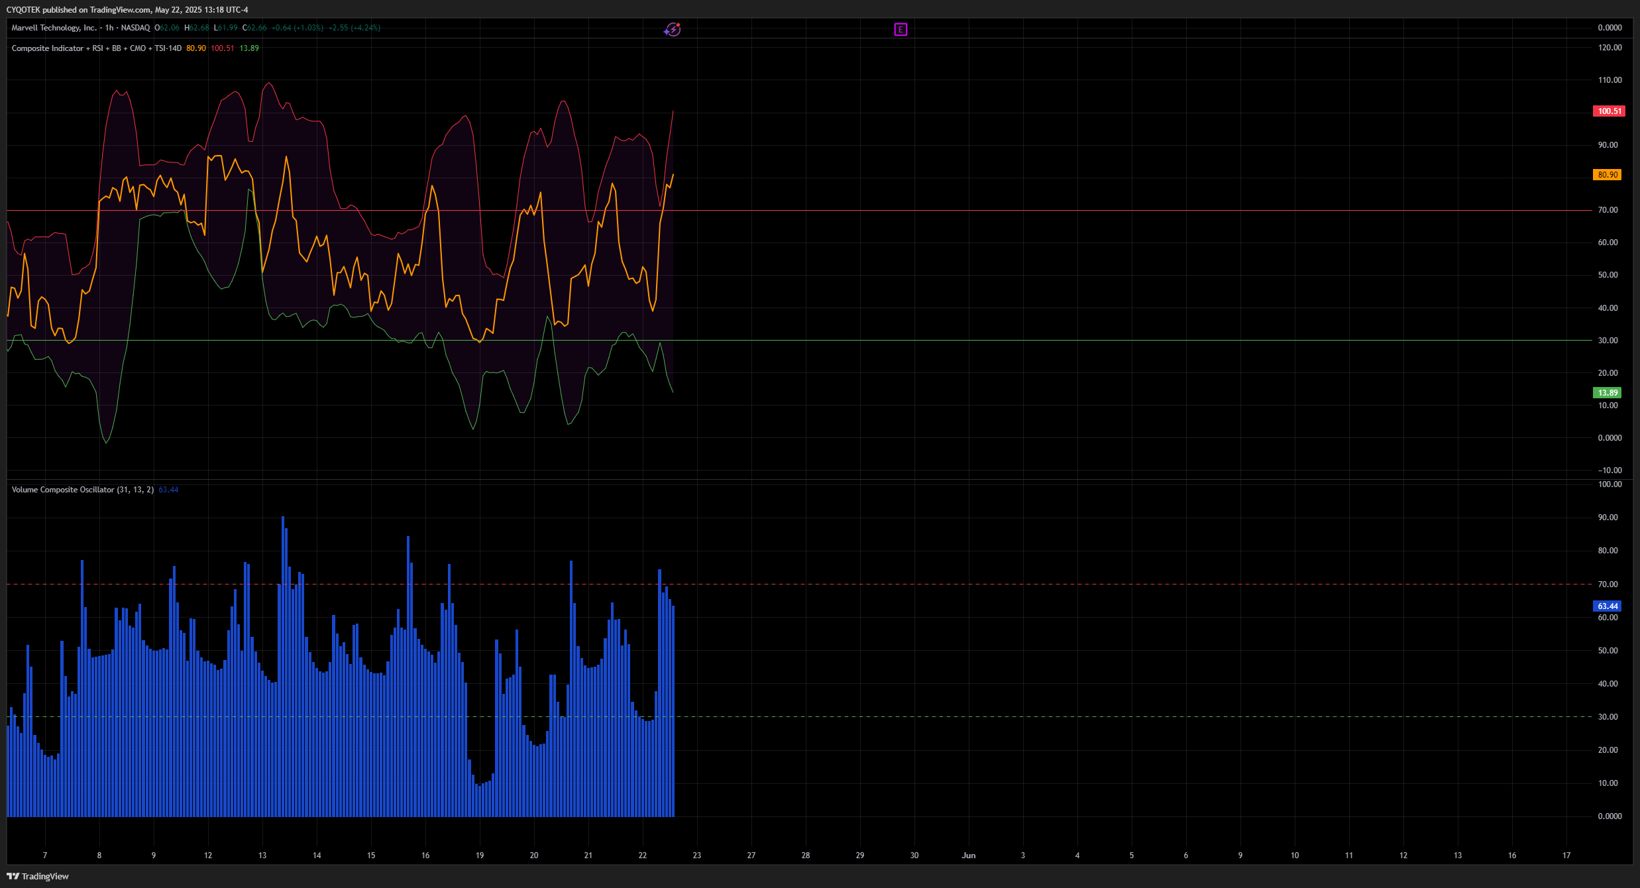Click the 120.00 level on upper price scale
1640x888 pixels.
[1610, 48]
